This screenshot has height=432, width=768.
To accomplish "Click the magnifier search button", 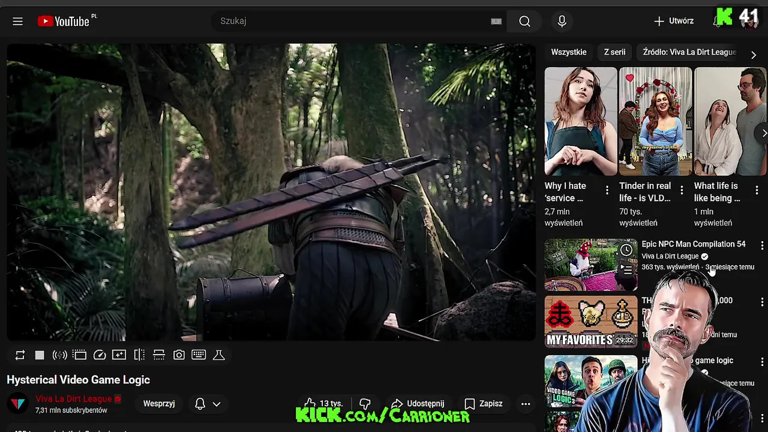I will tap(525, 21).
